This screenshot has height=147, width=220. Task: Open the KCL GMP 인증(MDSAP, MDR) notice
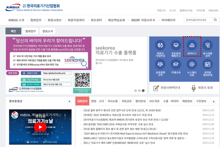pos(119,143)
